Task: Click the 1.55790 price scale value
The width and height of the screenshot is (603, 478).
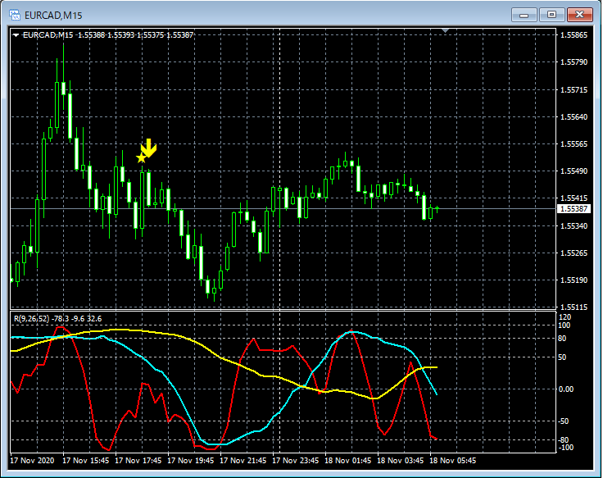Action: (574, 62)
